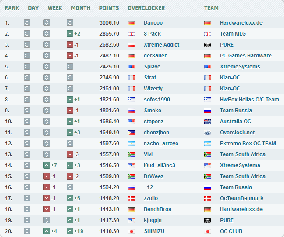This screenshot has height=237, width=284.
Task: Click gray day indicator for Dancop
Action: [27, 23]
